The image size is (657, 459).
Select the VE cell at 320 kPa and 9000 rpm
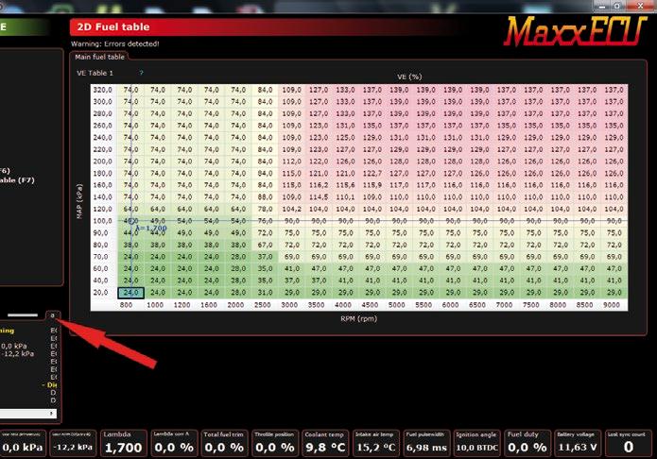(614, 90)
